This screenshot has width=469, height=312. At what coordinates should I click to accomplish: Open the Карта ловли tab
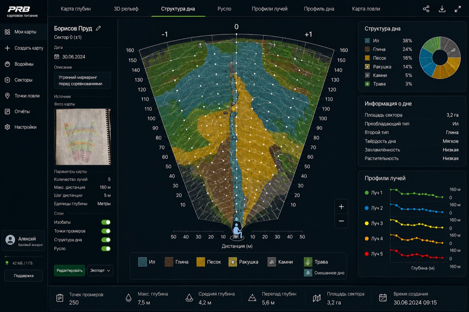[x=366, y=9]
